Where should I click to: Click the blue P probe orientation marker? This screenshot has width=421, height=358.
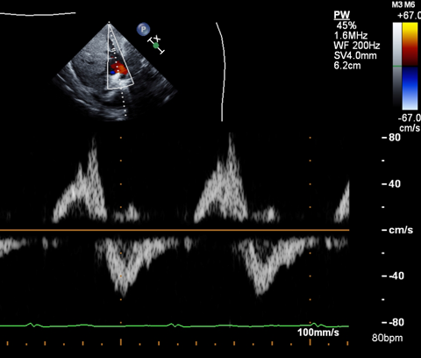(x=143, y=29)
